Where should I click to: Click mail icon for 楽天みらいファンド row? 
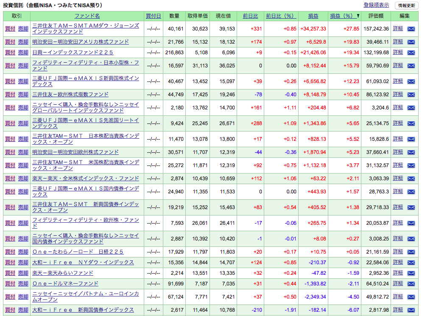pos(411,273)
